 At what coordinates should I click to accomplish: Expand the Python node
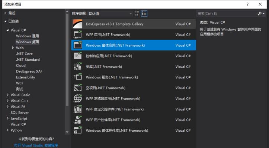7,130
